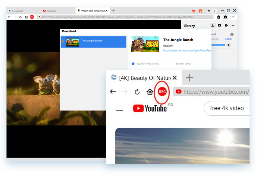Open the Amazon video link in download details
The image size is (257, 177).
187,50
